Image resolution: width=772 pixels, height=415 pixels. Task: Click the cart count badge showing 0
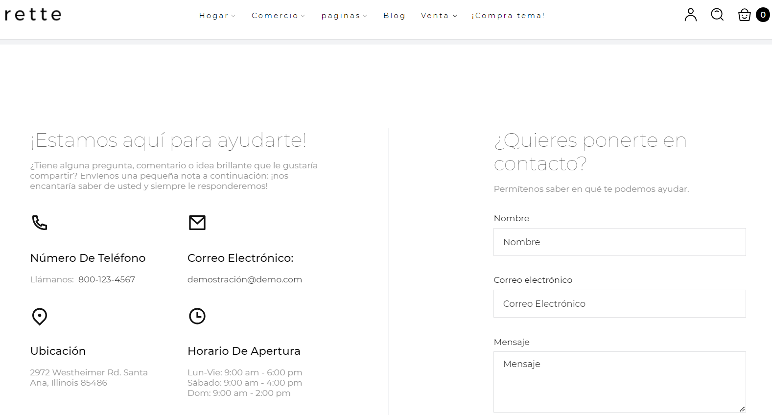763,15
